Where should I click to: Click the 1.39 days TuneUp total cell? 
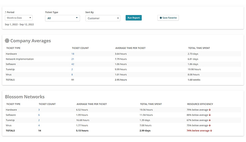pyautogui.click(x=145, y=120)
